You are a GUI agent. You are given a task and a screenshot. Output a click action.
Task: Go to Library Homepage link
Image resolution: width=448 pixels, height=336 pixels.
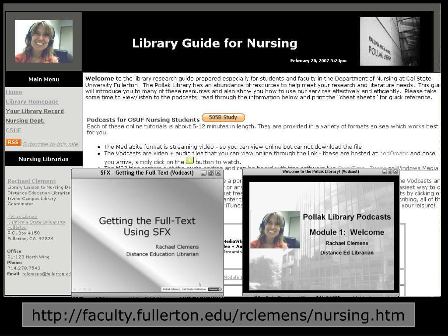(32, 101)
